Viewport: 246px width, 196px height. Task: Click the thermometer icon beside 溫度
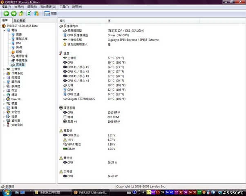point(61,53)
